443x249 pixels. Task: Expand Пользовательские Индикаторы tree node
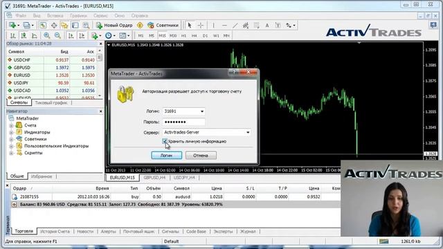point(11,146)
